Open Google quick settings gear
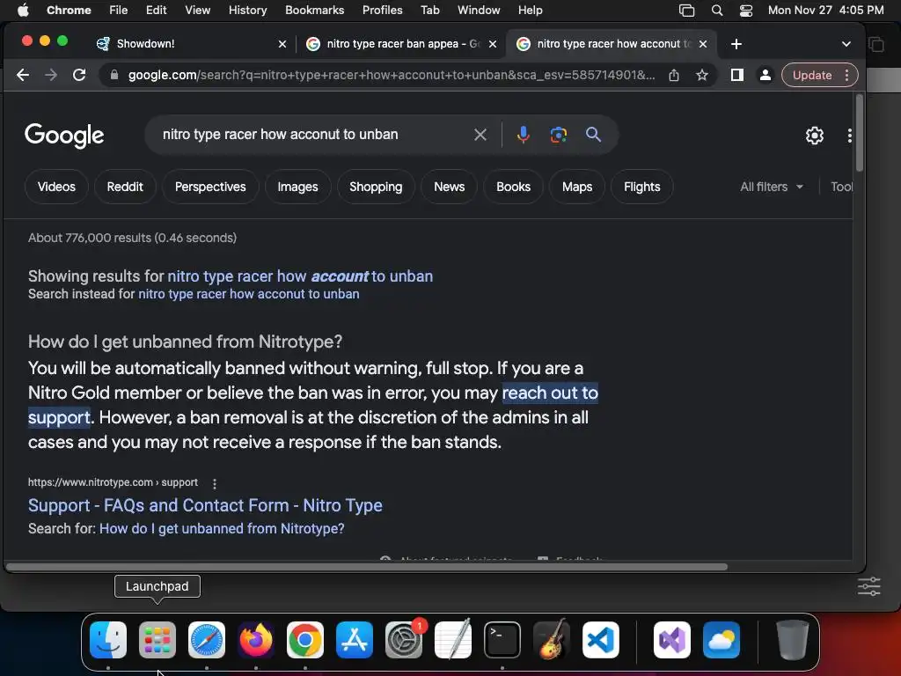This screenshot has height=676, width=901. click(814, 136)
